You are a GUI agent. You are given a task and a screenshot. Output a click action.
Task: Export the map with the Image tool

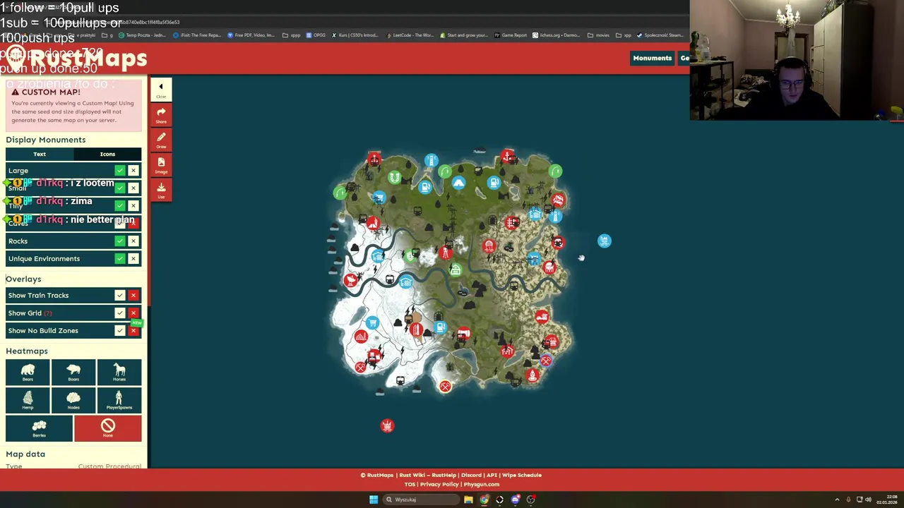coord(161,166)
